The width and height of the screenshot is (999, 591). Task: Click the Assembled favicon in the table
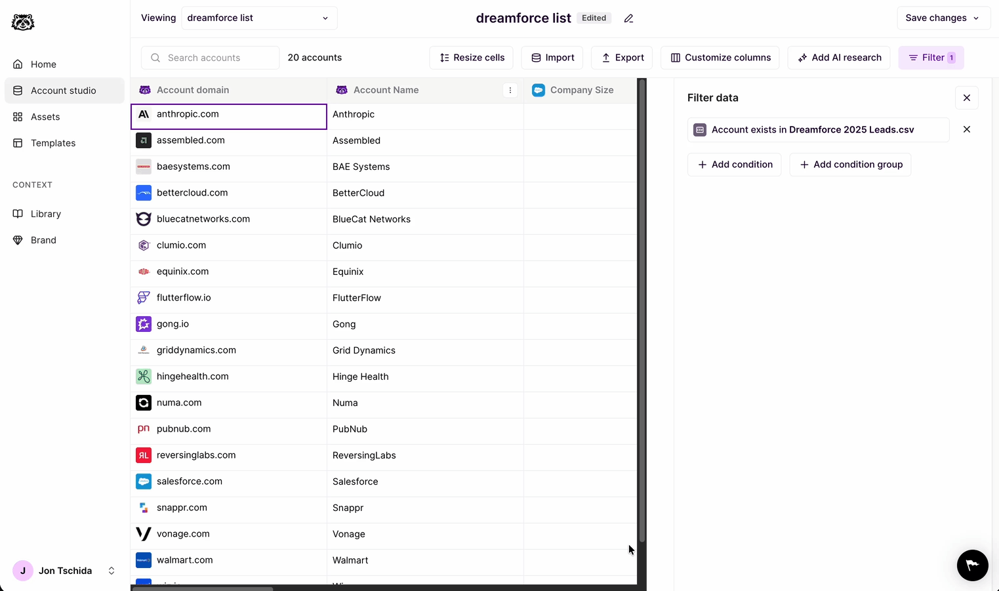point(144,140)
